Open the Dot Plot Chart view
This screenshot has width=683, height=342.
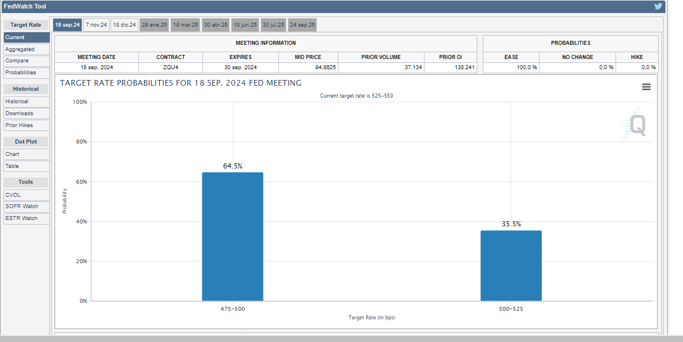click(27, 154)
